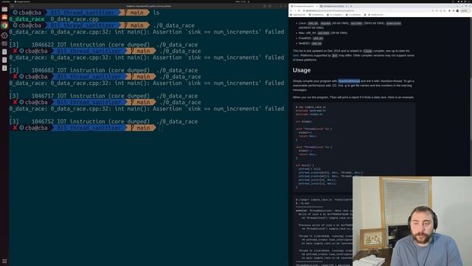Open the Show Applications grid
This screenshot has width=472, height=266.
tap(4, 261)
